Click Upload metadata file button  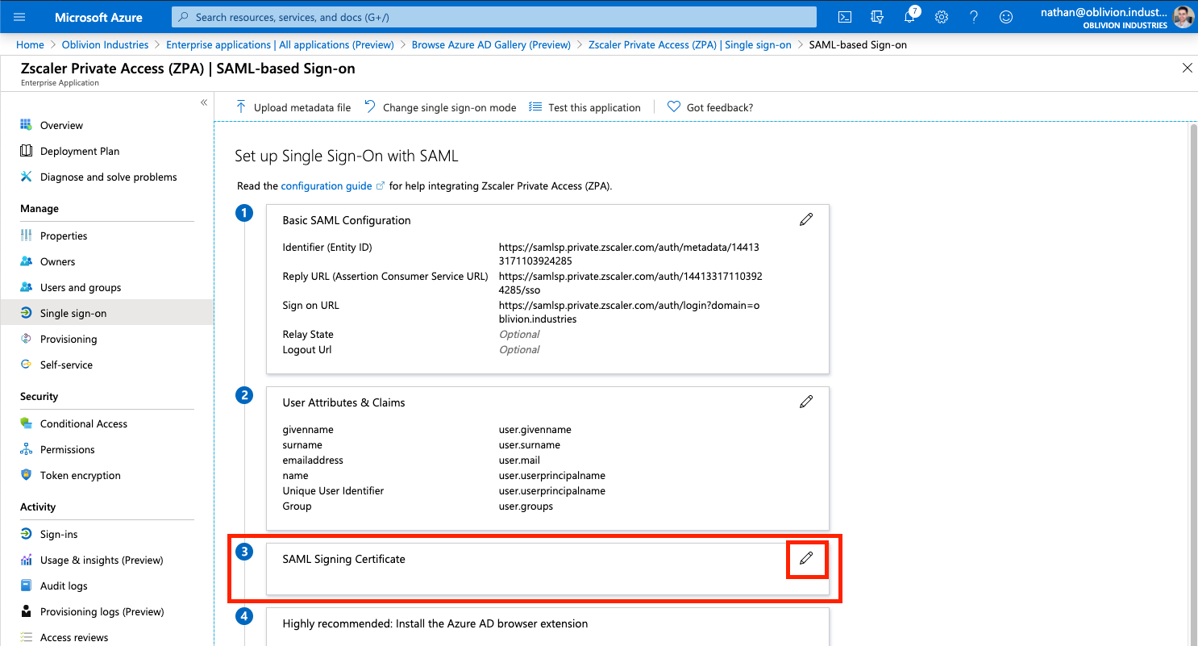click(293, 107)
